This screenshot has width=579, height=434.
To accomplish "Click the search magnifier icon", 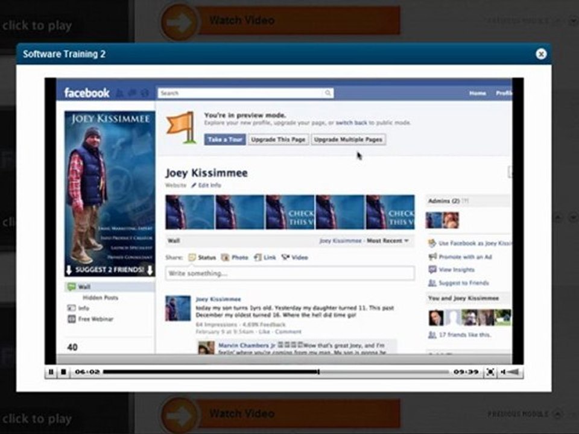I will 327,93.
